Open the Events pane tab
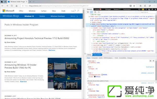Viewport: 157px width, 99px height. (x=100, y=58)
